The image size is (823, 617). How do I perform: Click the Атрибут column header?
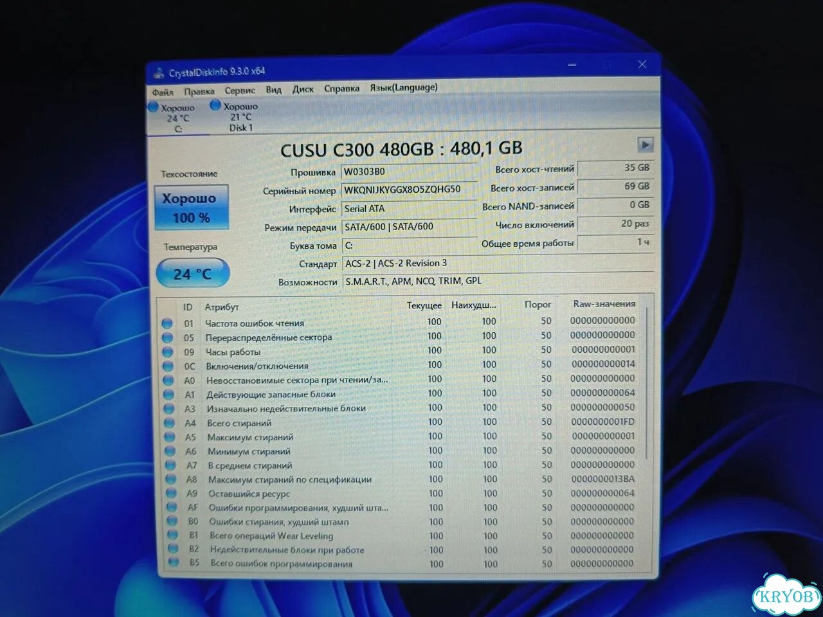point(222,307)
